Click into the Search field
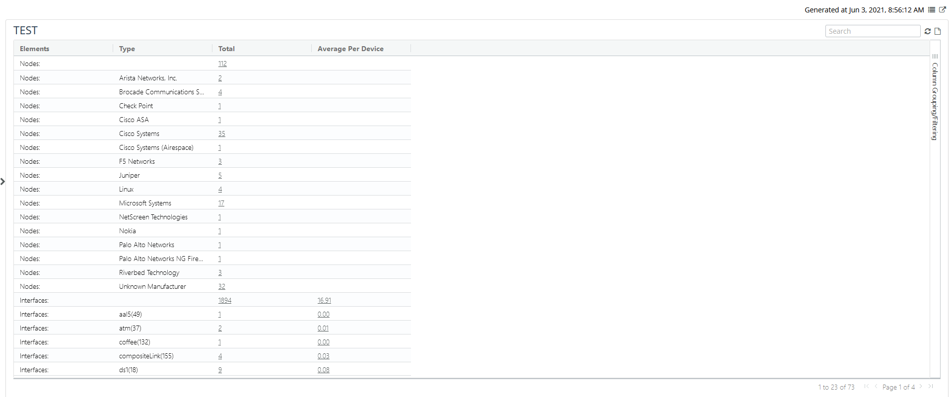The image size is (949, 397). point(872,31)
